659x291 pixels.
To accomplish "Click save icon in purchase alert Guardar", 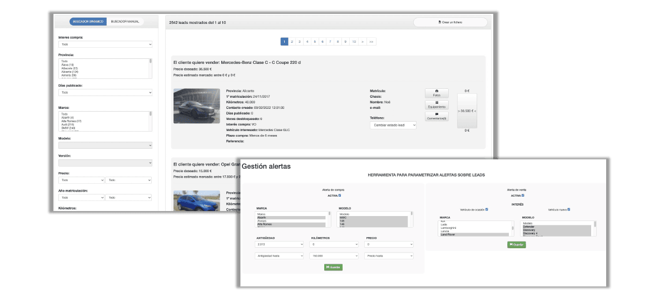I will 328,267.
